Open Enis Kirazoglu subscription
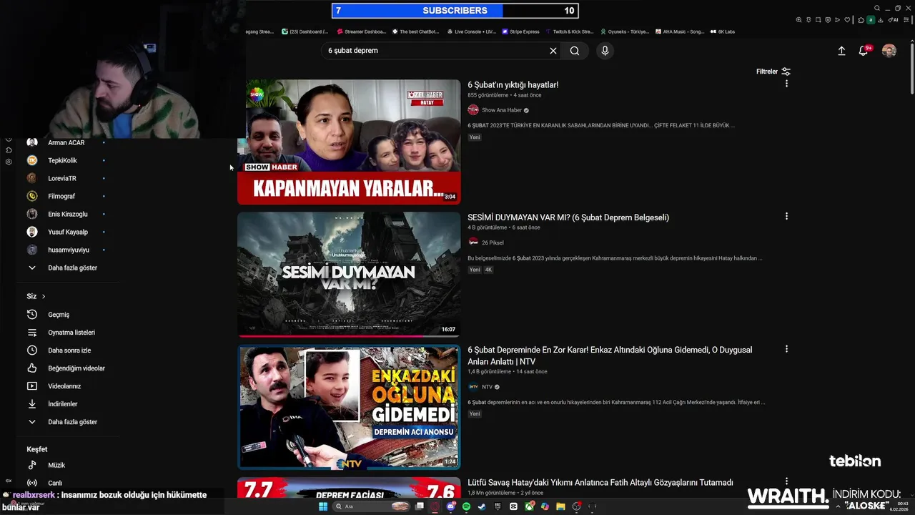Image resolution: width=915 pixels, height=515 pixels. pyautogui.click(x=66, y=214)
